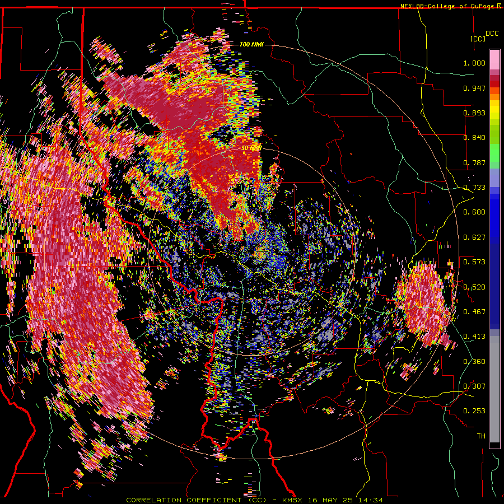Click the 50 NMI range ring label
Viewport: 504px width, 504px height.
coord(251,148)
